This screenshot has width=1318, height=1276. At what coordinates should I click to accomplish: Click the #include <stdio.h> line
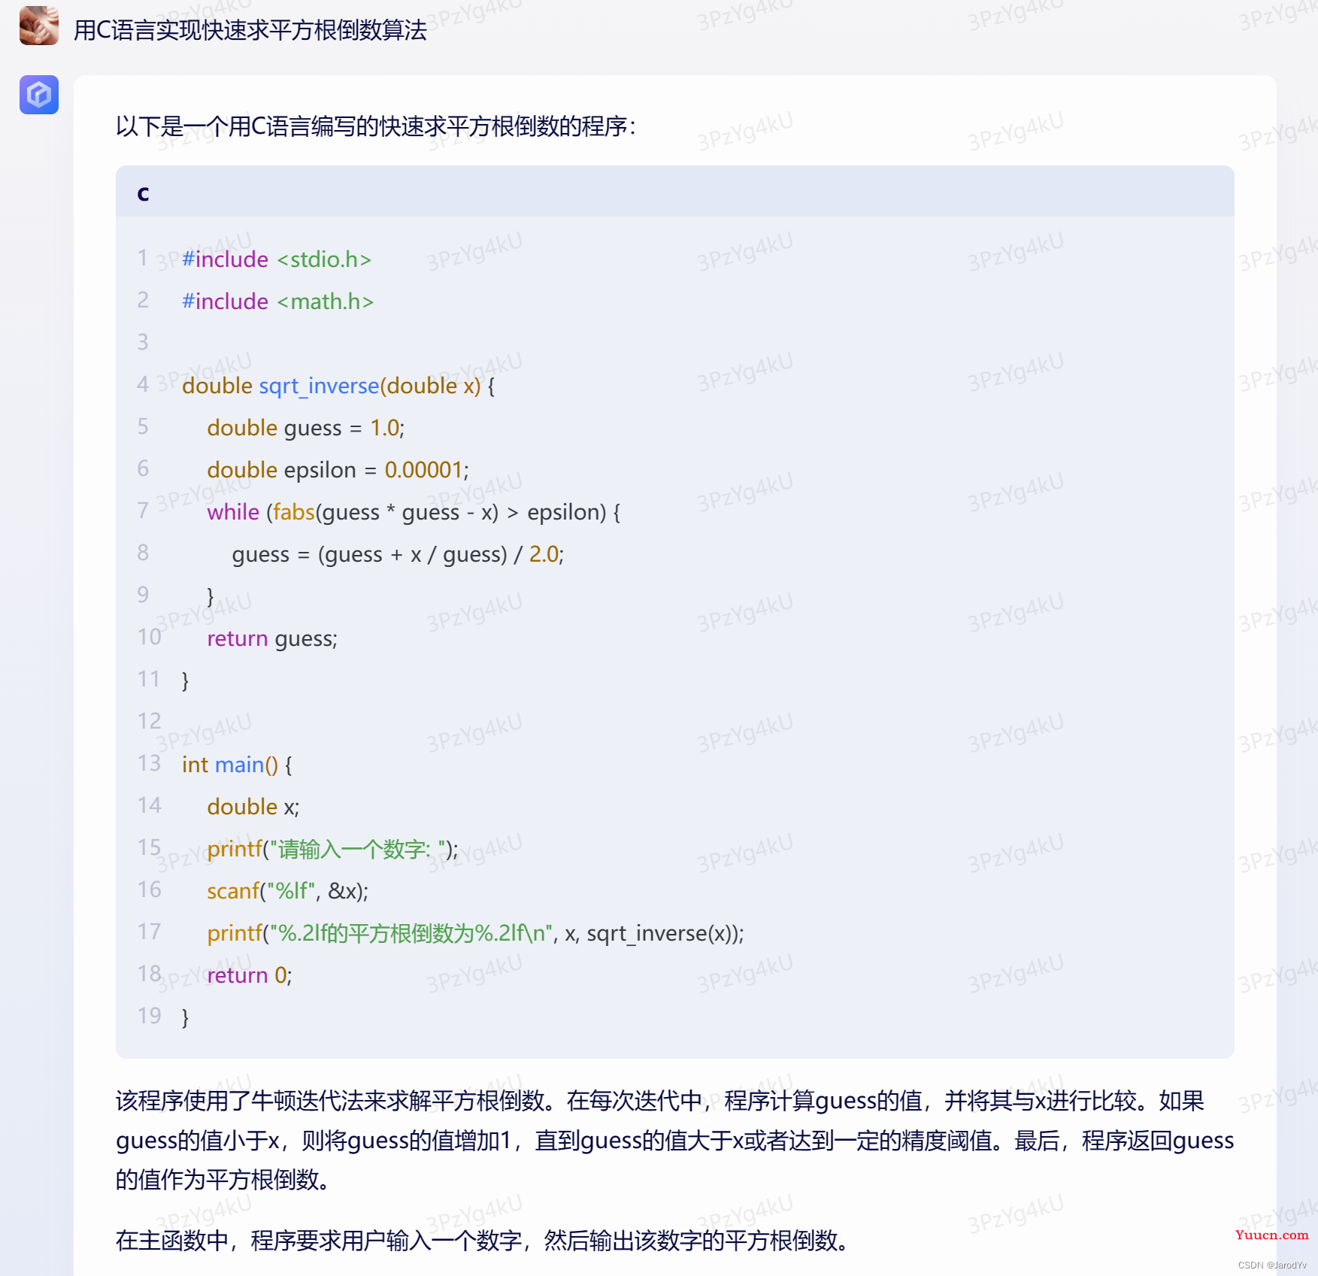(277, 259)
